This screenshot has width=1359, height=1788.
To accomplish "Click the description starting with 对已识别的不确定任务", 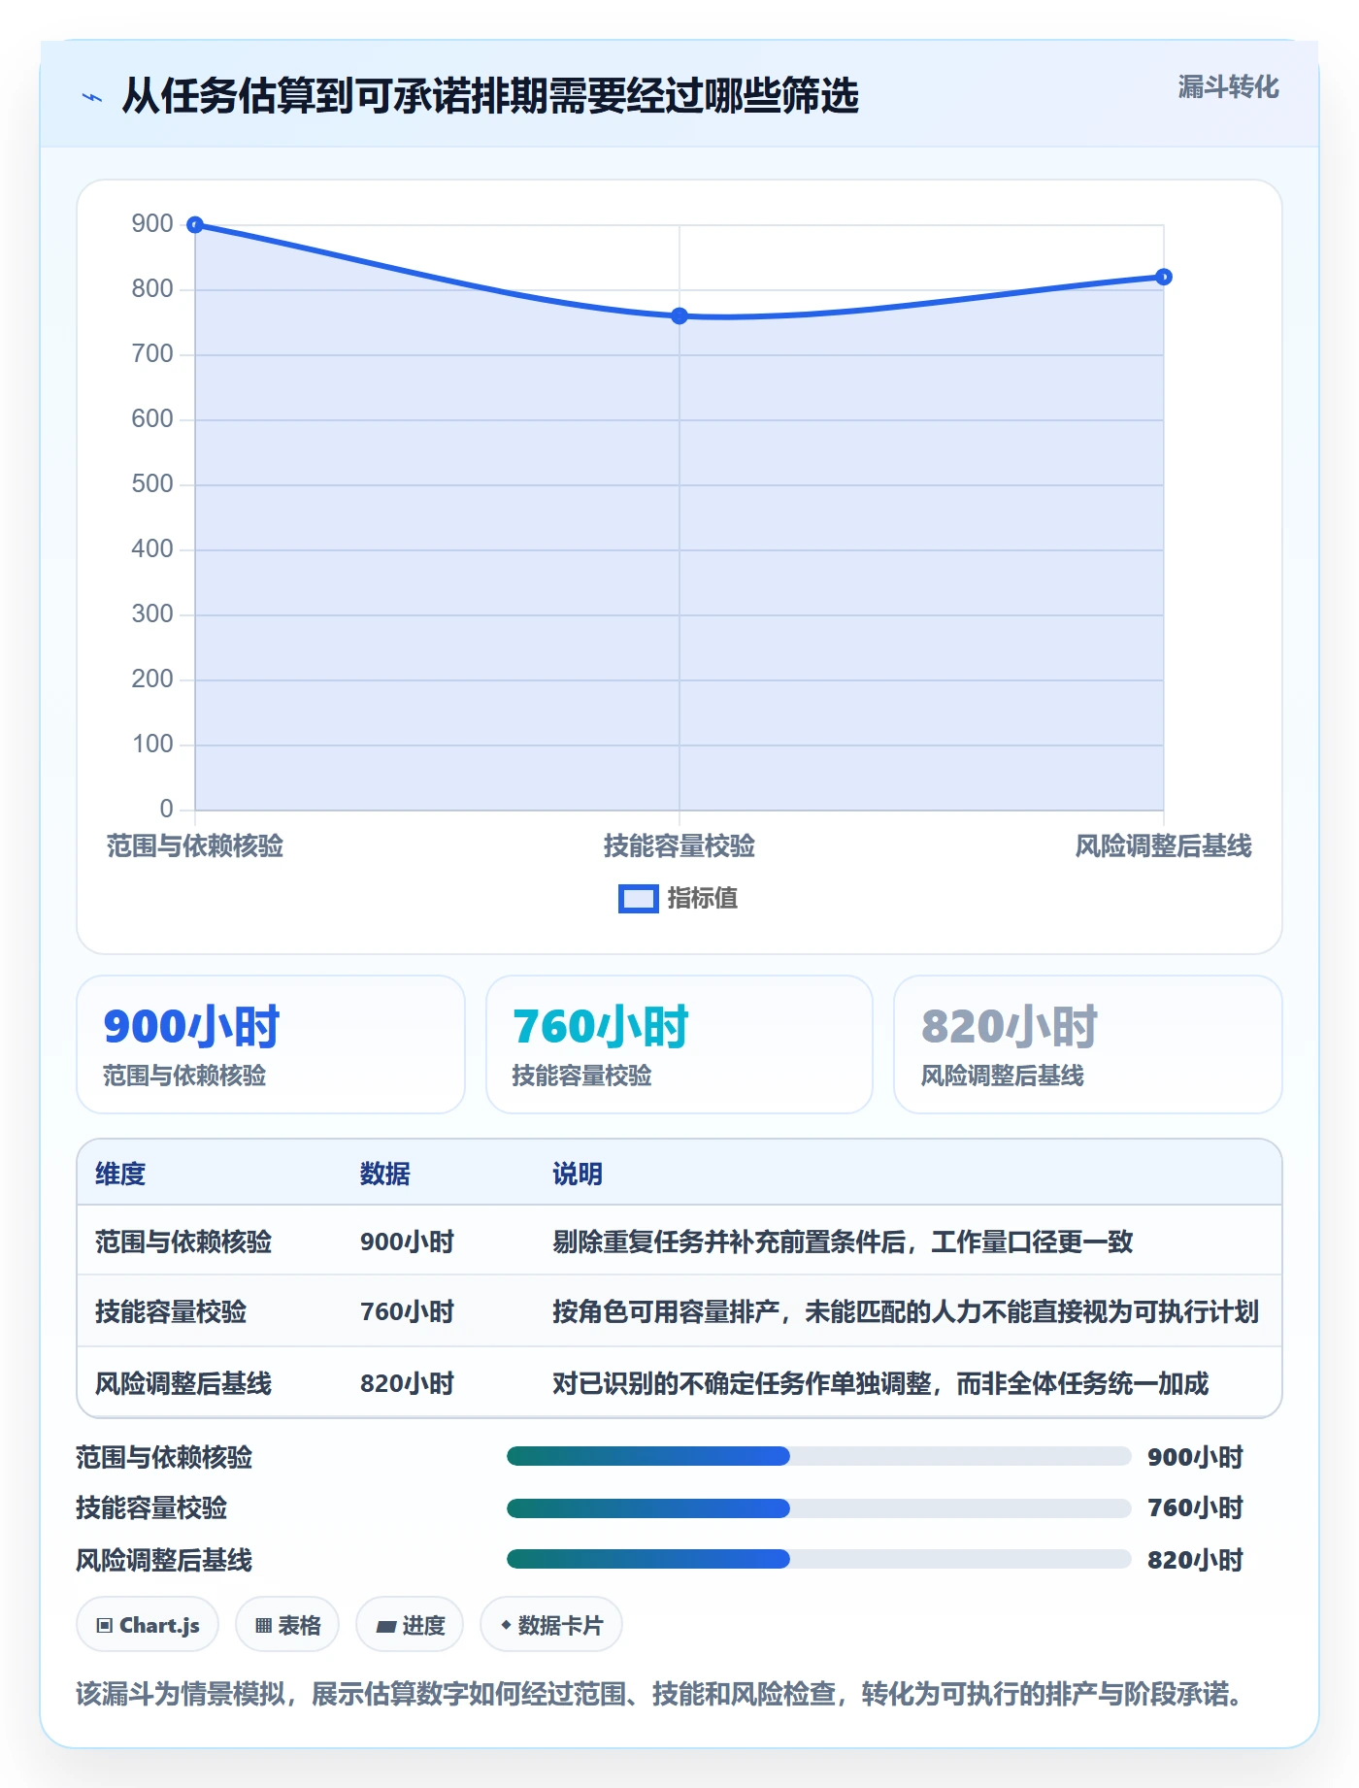I will coord(880,1383).
